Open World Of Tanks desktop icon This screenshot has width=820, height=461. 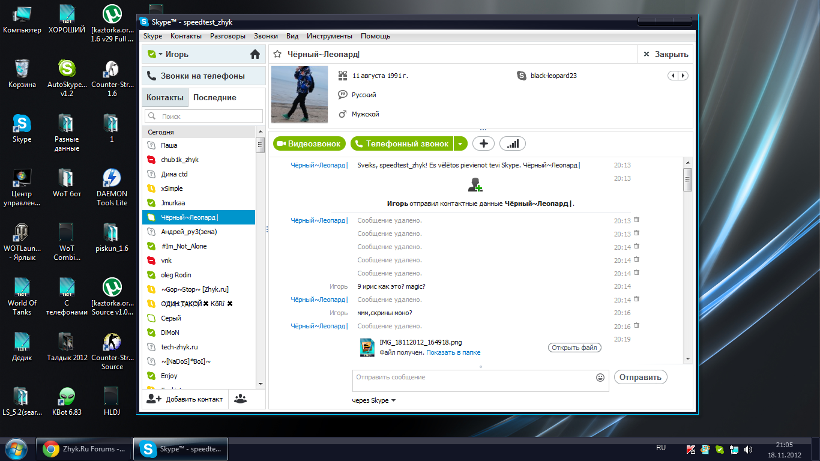pyautogui.click(x=22, y=296)
